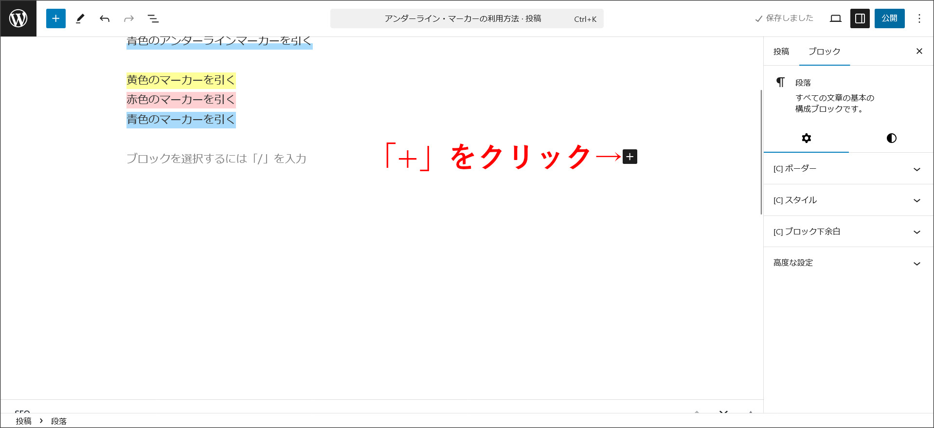Open command palette via the title bar

pos(467,18)
